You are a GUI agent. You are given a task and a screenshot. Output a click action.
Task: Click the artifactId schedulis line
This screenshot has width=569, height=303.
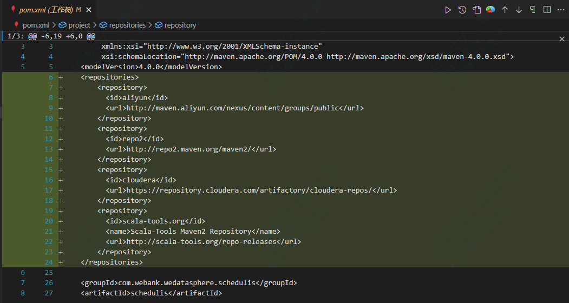pos(152,293)
